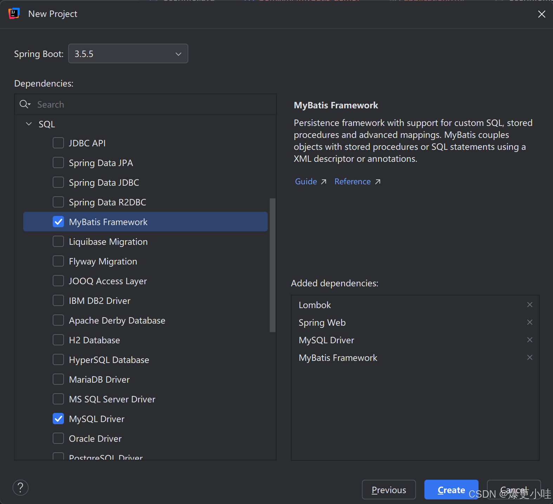Viewport: 553px width, 504px height.
Task: Enable the H2 Database checkbox
Action: (58, 340)
